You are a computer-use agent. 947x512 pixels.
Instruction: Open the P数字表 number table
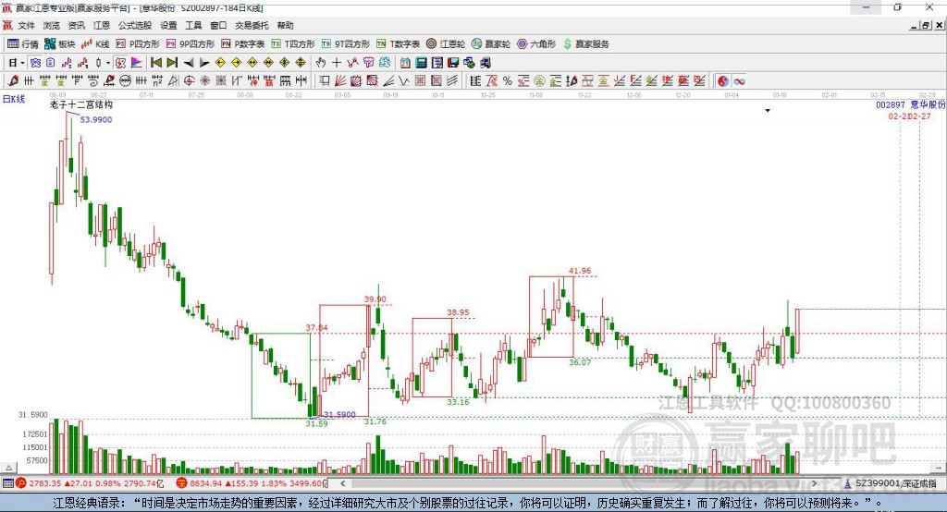click(243, 44)
